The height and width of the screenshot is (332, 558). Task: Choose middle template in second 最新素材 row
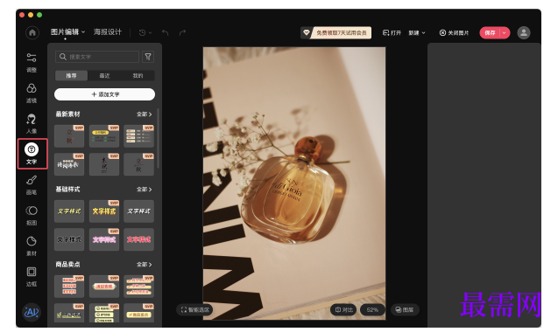104,164
